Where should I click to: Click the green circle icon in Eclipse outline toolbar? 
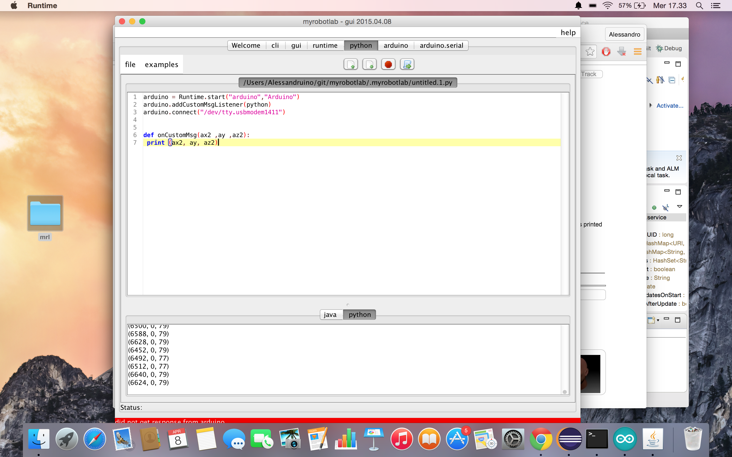tap(654, 208)
